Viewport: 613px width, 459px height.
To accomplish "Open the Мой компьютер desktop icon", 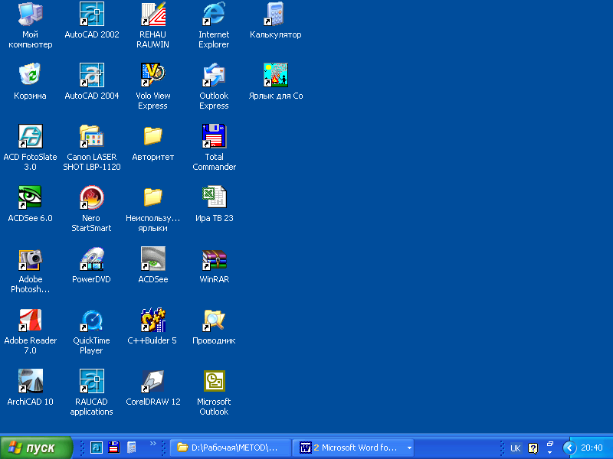I will point(31,14).
